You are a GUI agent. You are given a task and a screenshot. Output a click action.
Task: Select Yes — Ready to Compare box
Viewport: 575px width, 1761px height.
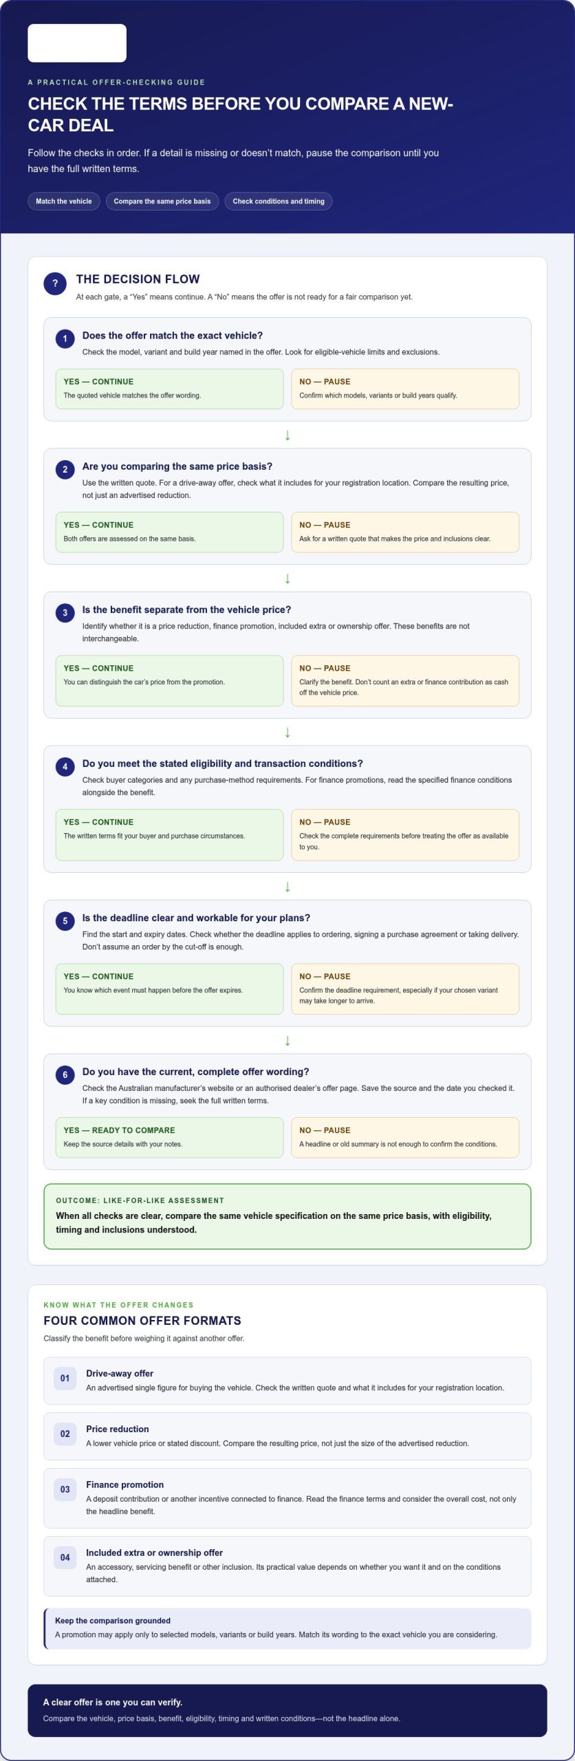click(x=169, y=1138)
